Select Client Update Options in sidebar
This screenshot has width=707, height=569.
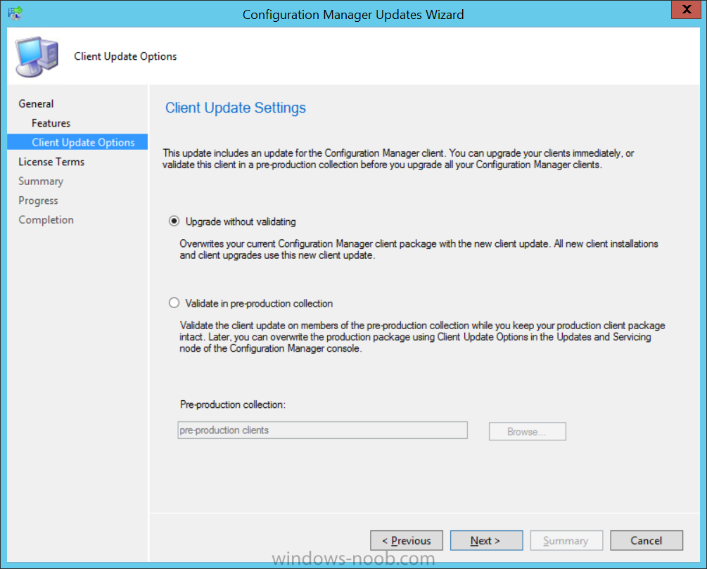[x=77, y=142]
